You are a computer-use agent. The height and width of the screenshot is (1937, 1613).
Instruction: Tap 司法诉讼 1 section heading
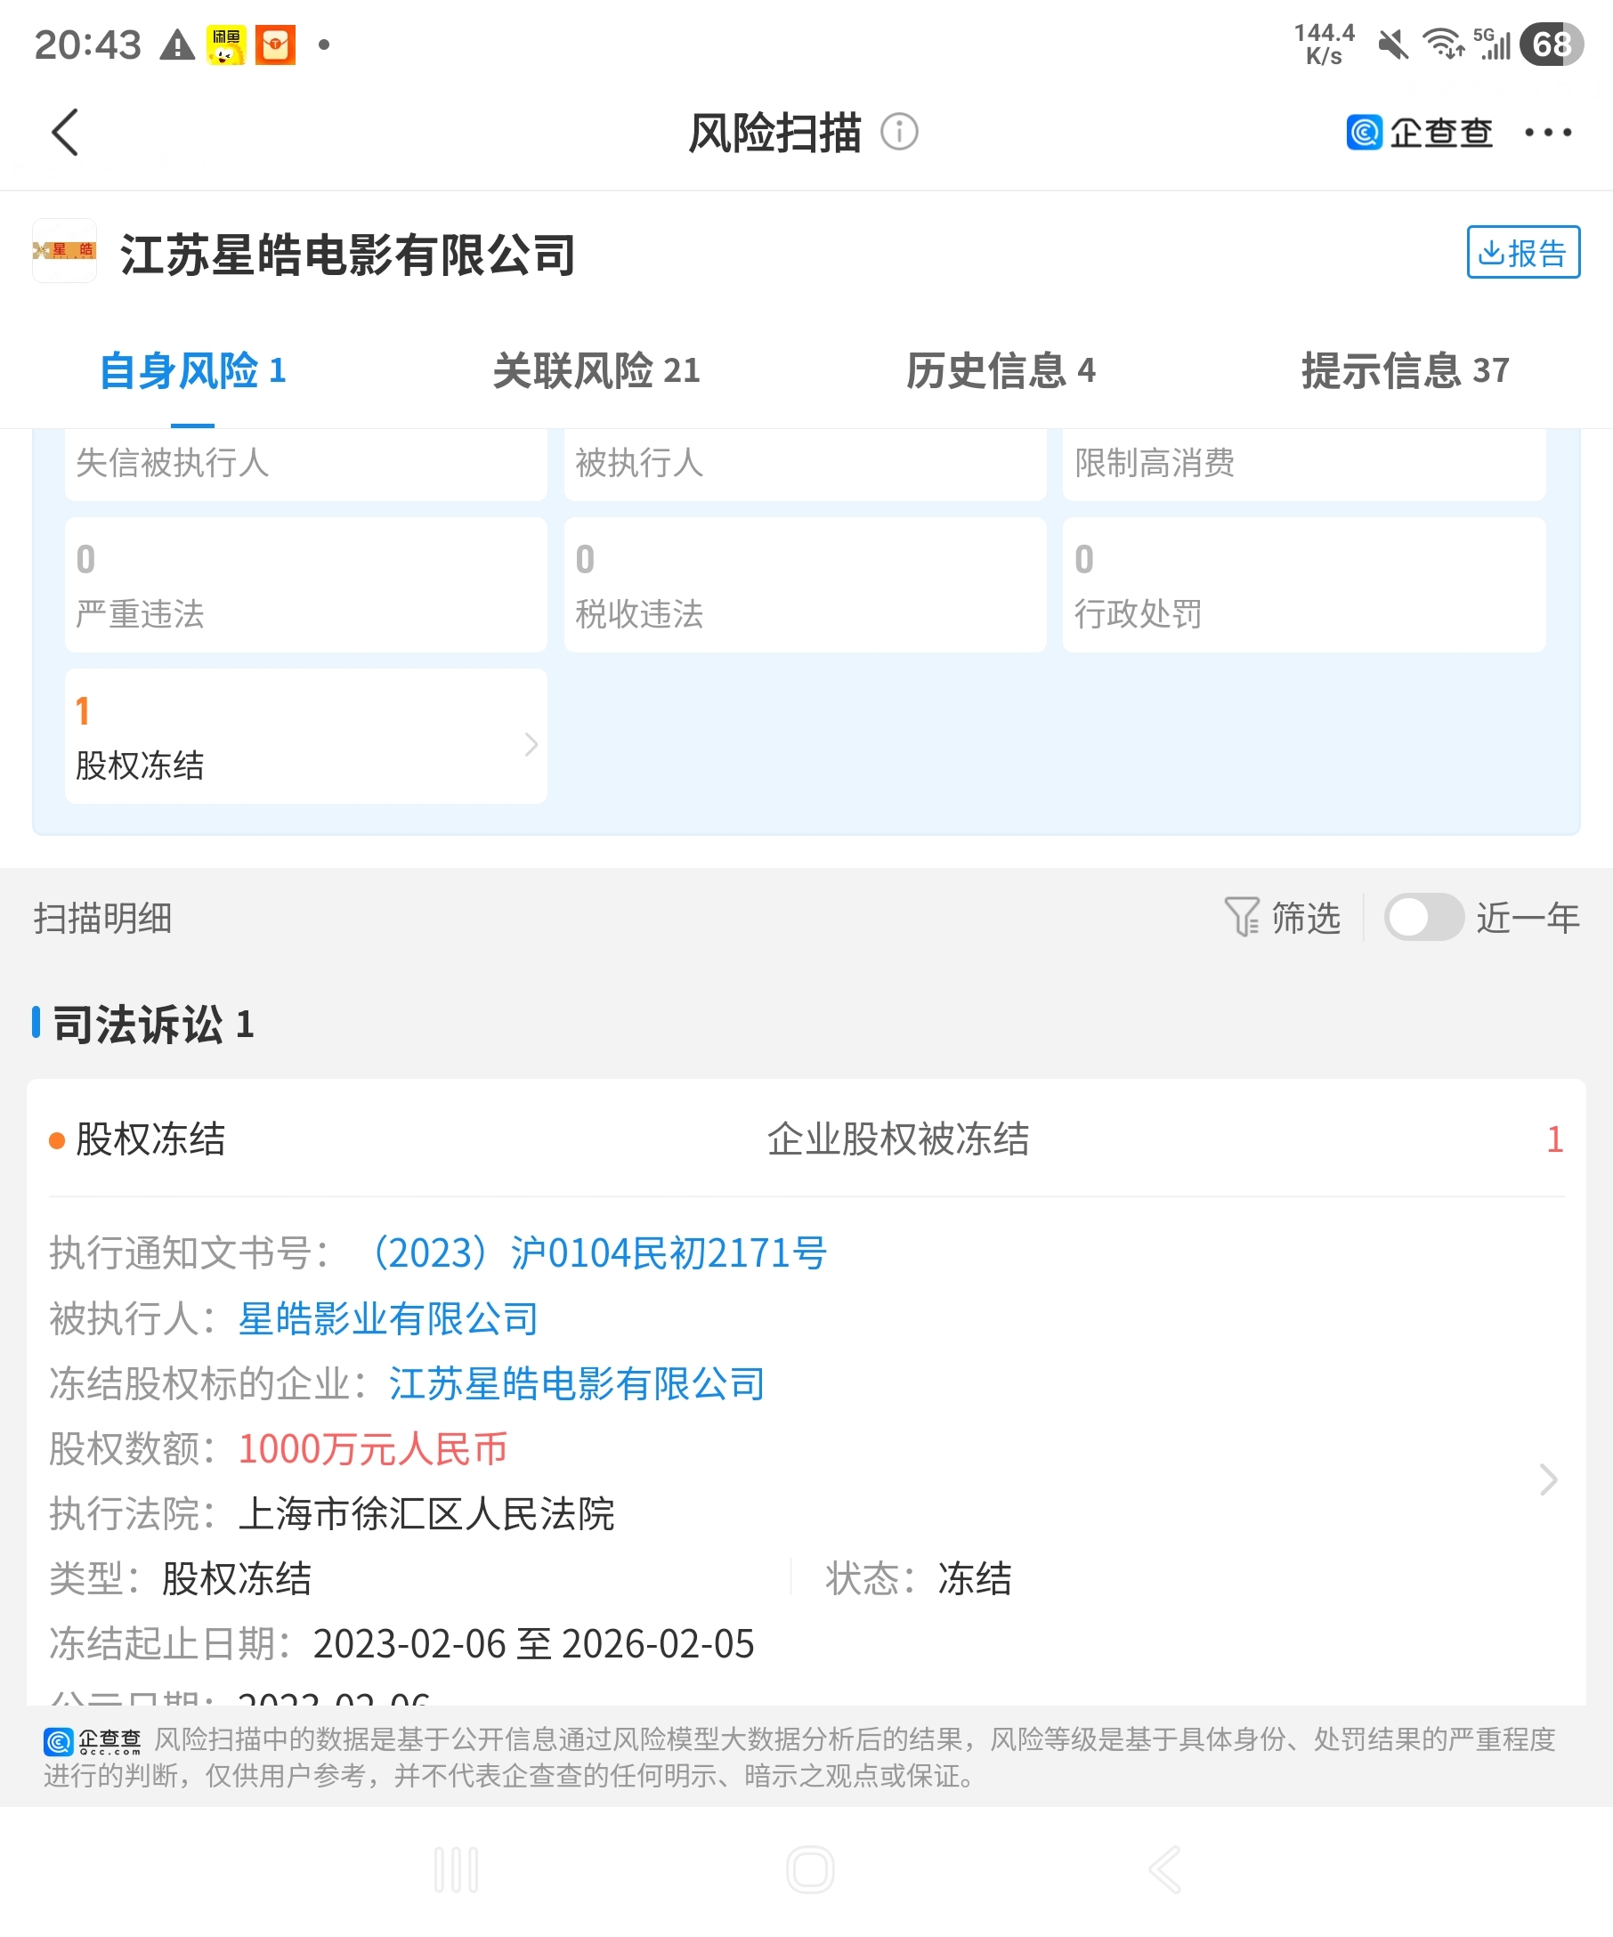(153, 1024)
